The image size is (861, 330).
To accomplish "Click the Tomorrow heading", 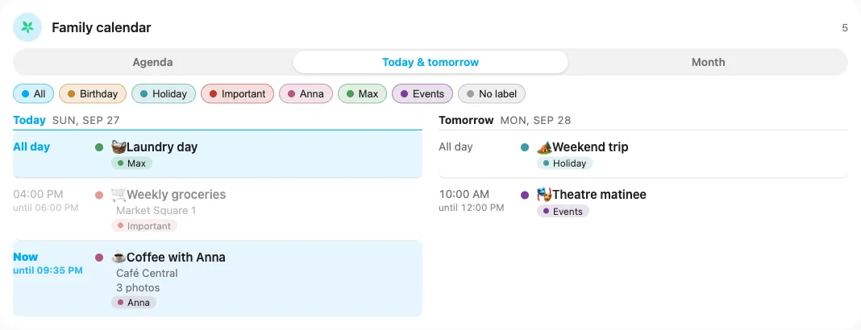I will coord(466,120).
